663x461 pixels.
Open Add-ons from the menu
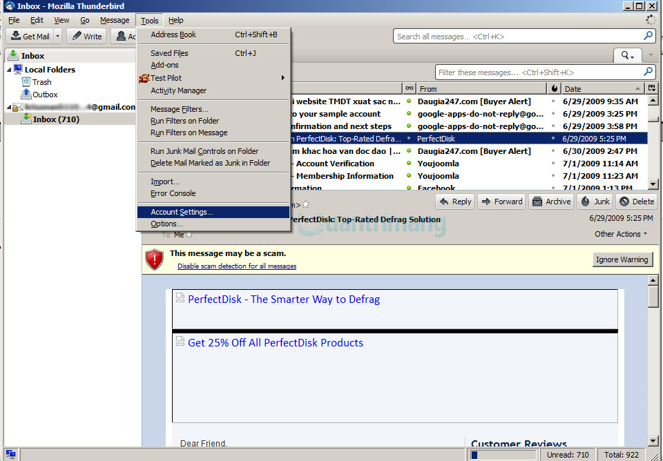[213, 65]
